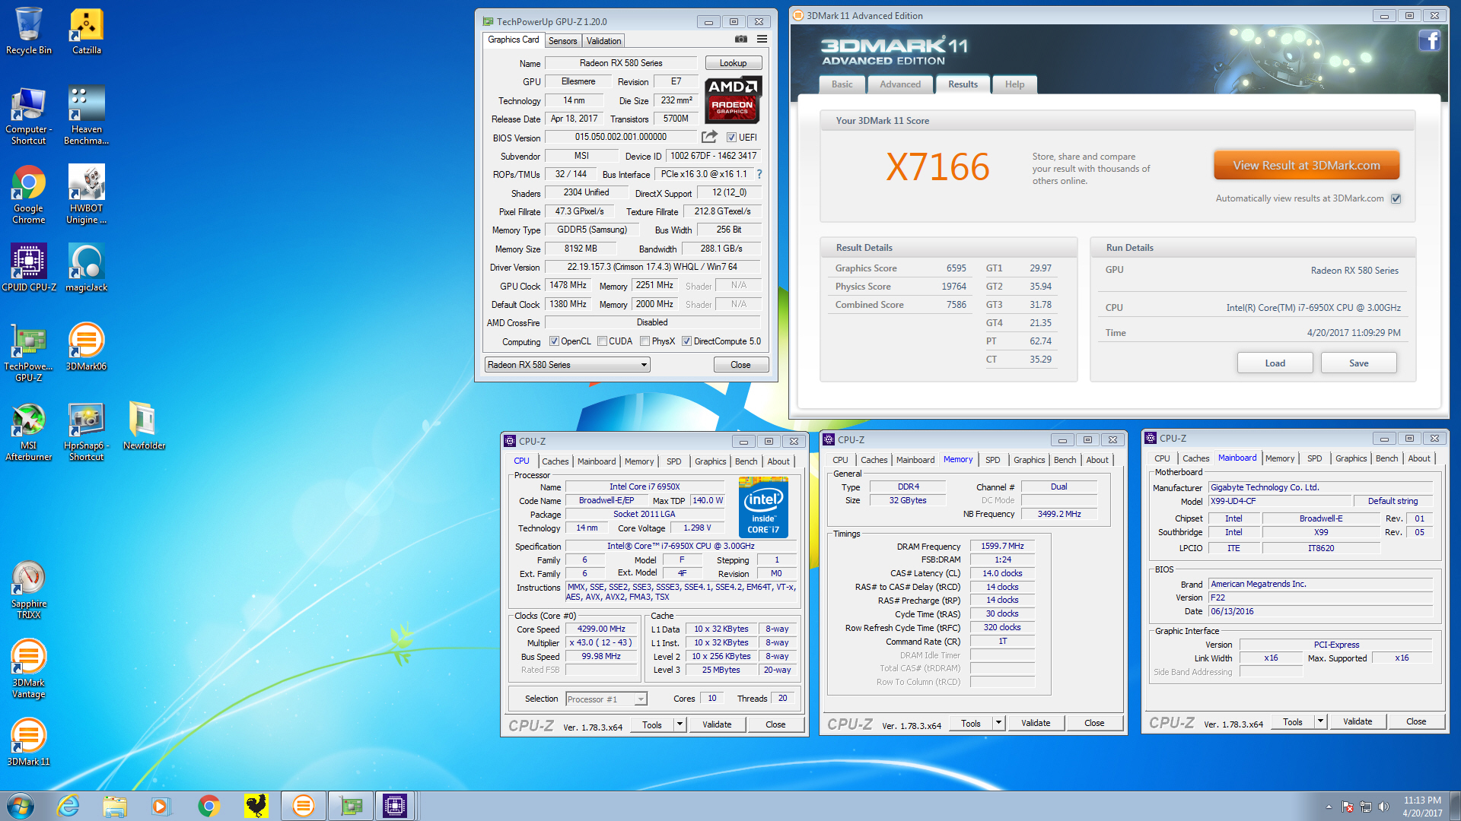Click Bus Interface question mark help
Screen dimensions: 1461x821
coord(759,174)
